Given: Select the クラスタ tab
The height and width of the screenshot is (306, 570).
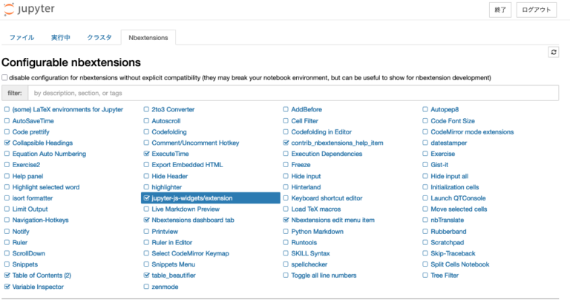Looking at the screenshot, I should [99, 37].
